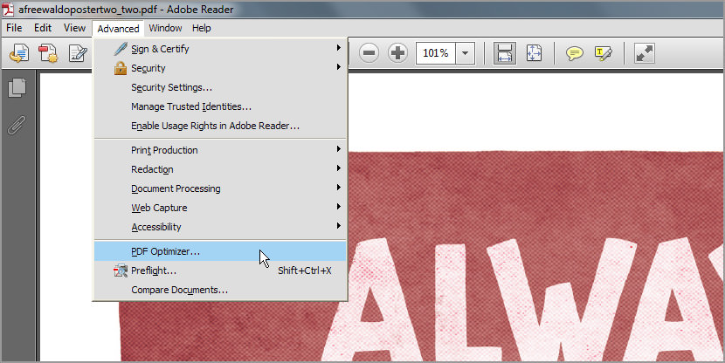725x363 pixels.
Task: Expand the Web Capture submenu arrow
Action: (x=338, y=207)
